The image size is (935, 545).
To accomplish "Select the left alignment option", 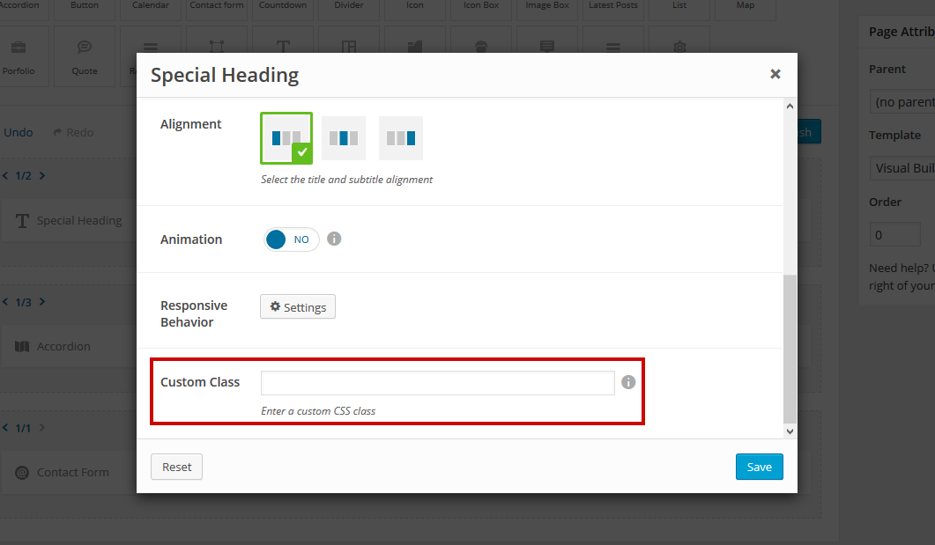I will pos(286,138).
